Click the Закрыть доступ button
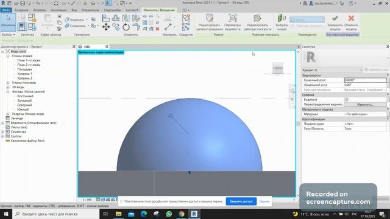The width and height of the screenshot is (390, 219). coord(241,201)
